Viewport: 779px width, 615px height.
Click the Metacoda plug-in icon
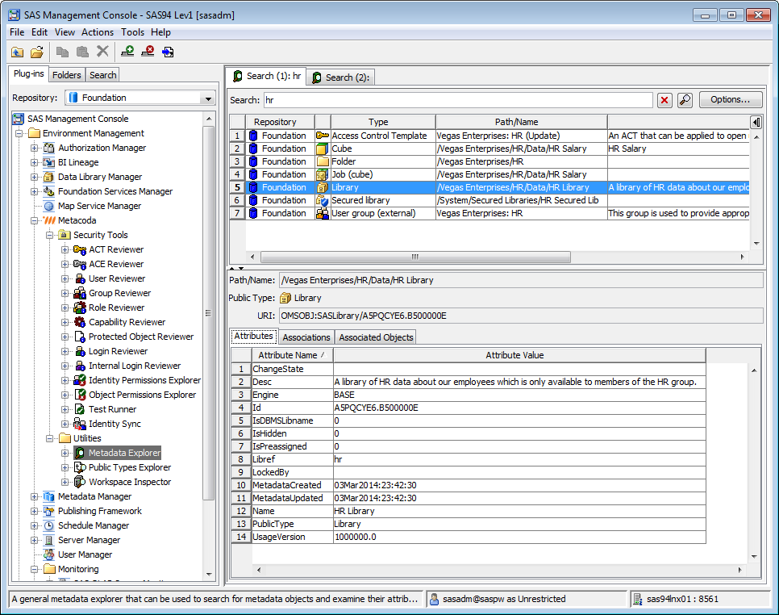pyautogui.click(x=49, y=220)
